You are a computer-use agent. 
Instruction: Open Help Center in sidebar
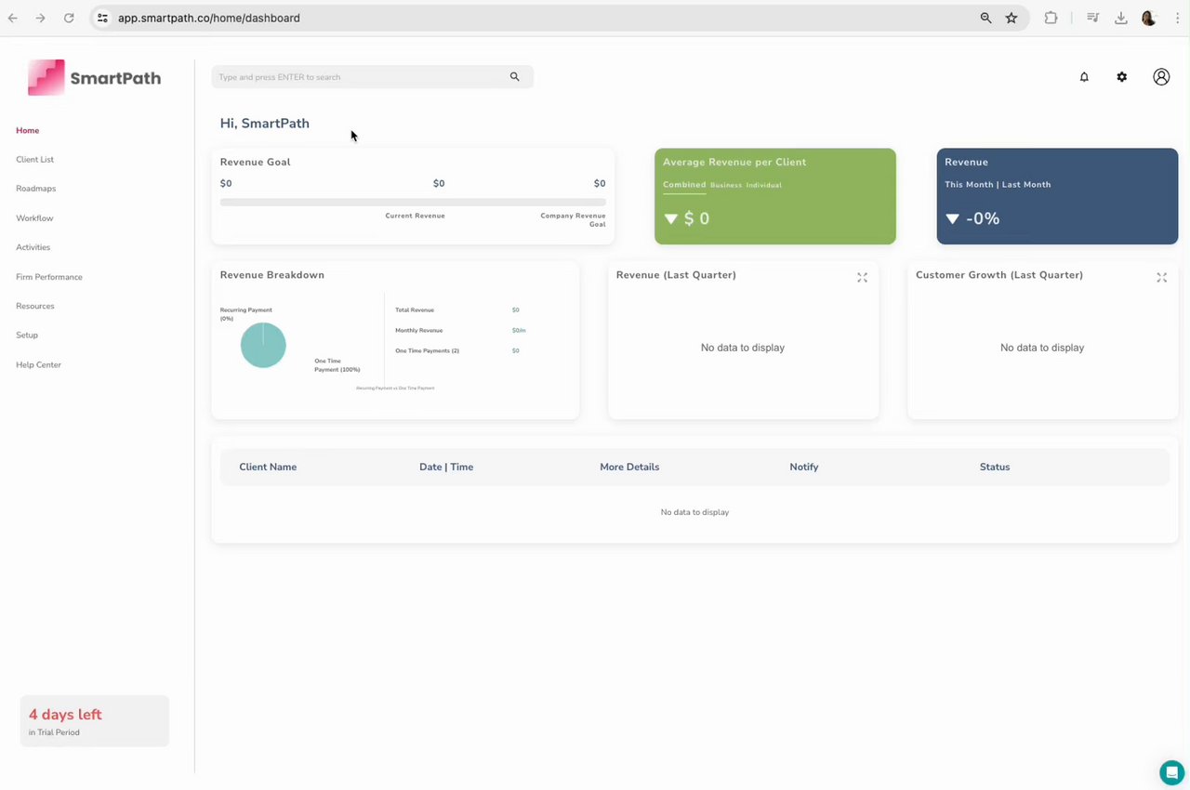point(38,365)
